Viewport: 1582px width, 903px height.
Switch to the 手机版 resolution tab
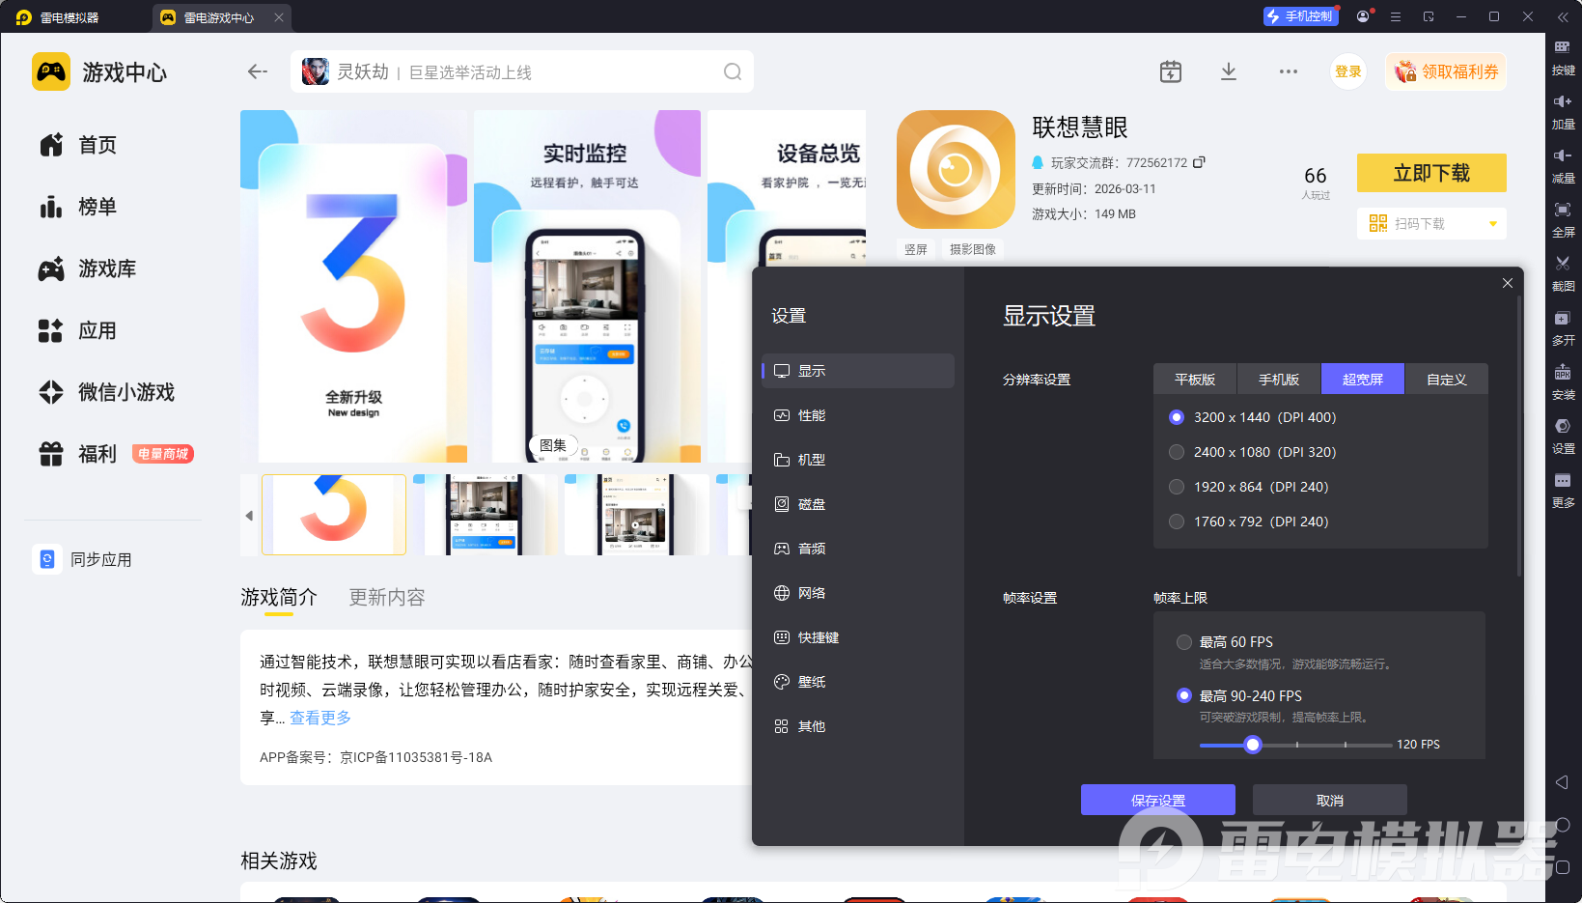click(x=1279, y=380)
